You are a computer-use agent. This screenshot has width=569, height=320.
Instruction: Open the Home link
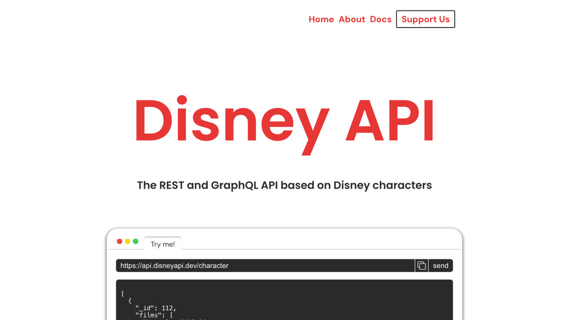pyautogui.click(x=321, y=19)
